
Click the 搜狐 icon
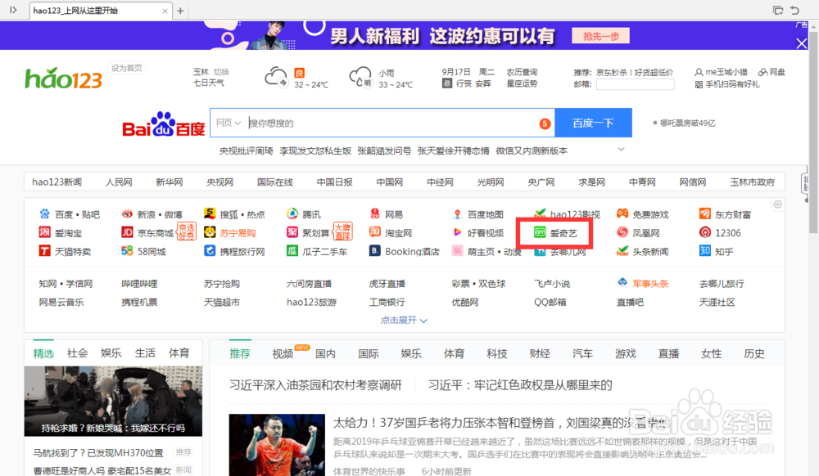tap(210, 213)
